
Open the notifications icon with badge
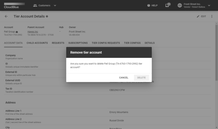tap(168, 5)
